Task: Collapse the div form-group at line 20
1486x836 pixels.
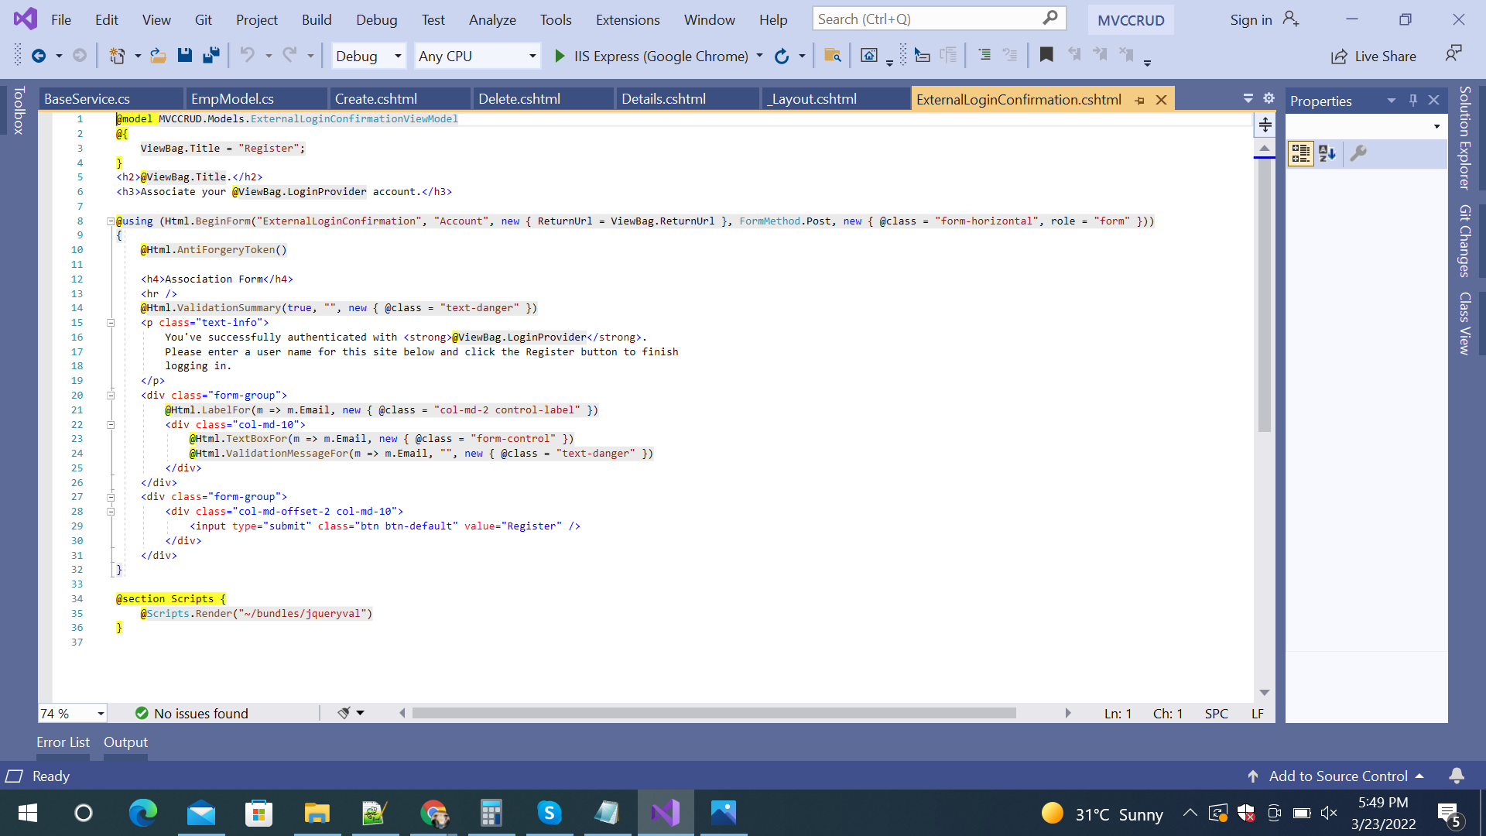Action: click(111, 396)
